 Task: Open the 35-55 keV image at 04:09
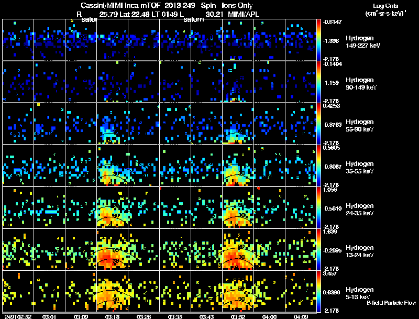(301, 166)
